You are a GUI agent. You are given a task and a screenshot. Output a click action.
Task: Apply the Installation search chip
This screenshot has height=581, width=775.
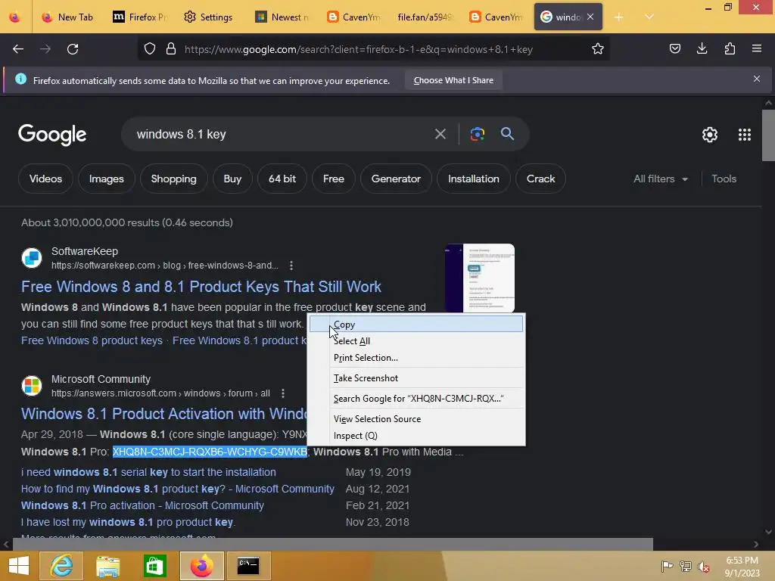tap(474, 179)
